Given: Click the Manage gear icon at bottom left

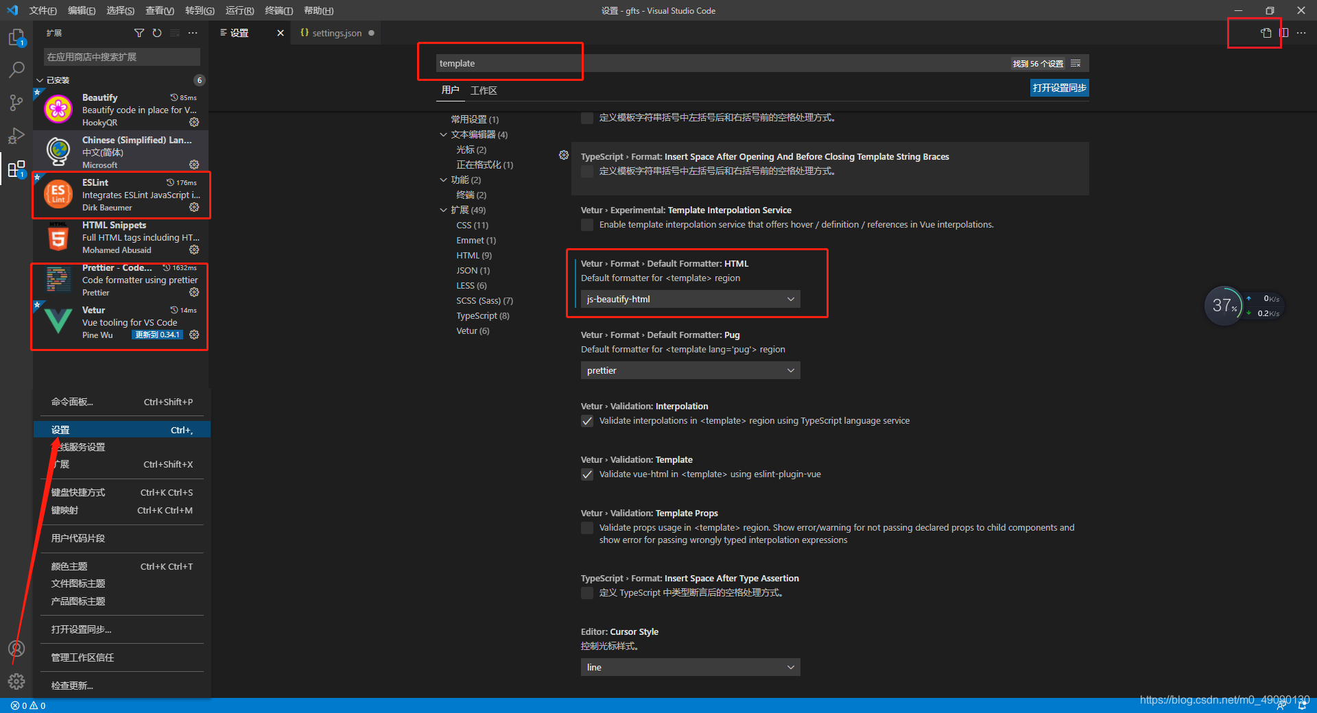Looking at the screenshot, I should click(x=16, y=681).
